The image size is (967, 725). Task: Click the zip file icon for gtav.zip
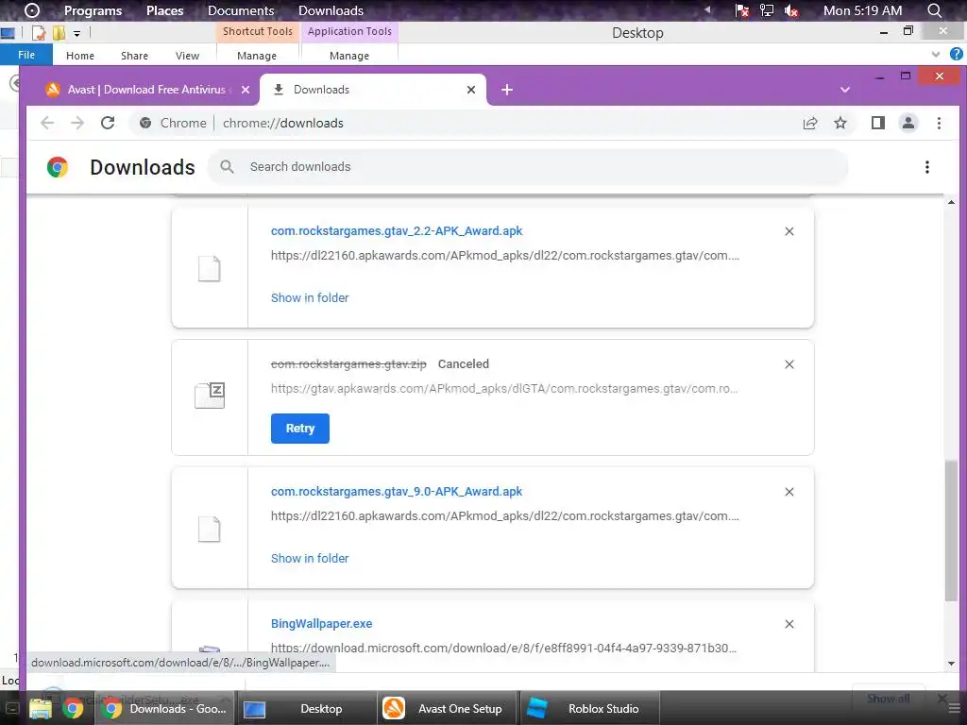pos(210,396)
